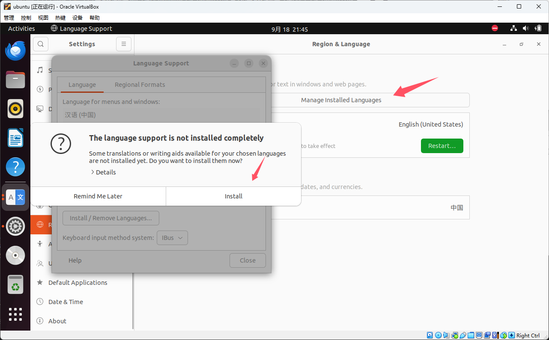This screenshot has width=549, height=340.
Task: Switch to the Regional Formats tab
Action: pyautogui.click(x=140, y=85)
